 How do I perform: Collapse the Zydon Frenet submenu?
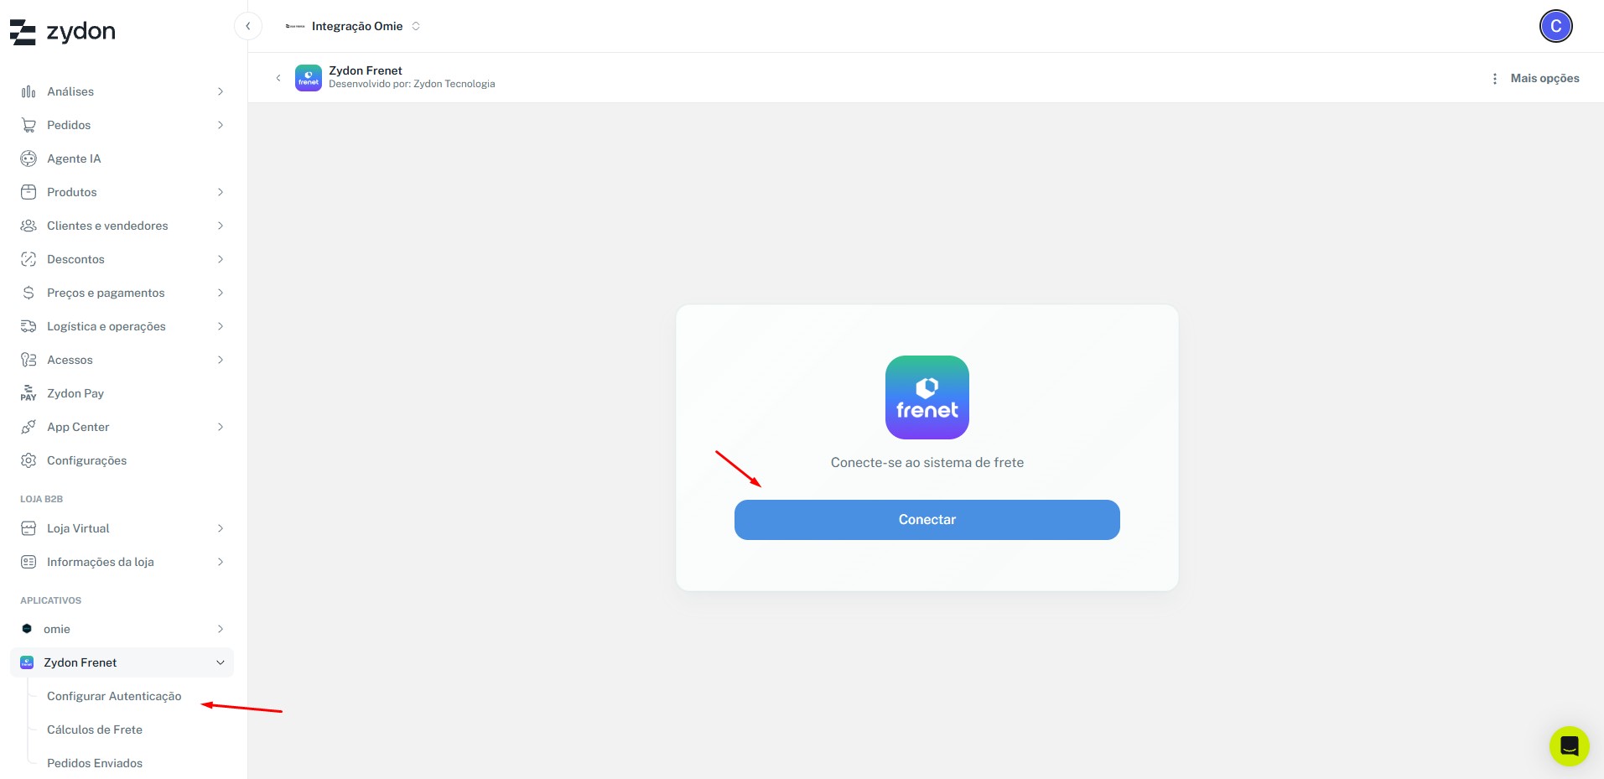pos(221,662)
